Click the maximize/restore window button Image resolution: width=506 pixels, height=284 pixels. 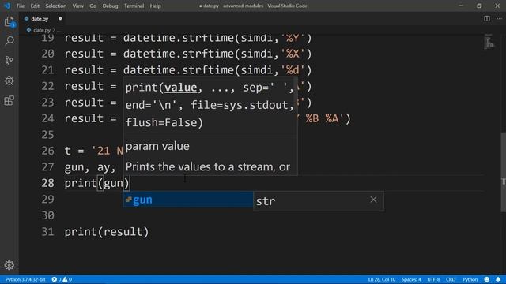point(479,6)
